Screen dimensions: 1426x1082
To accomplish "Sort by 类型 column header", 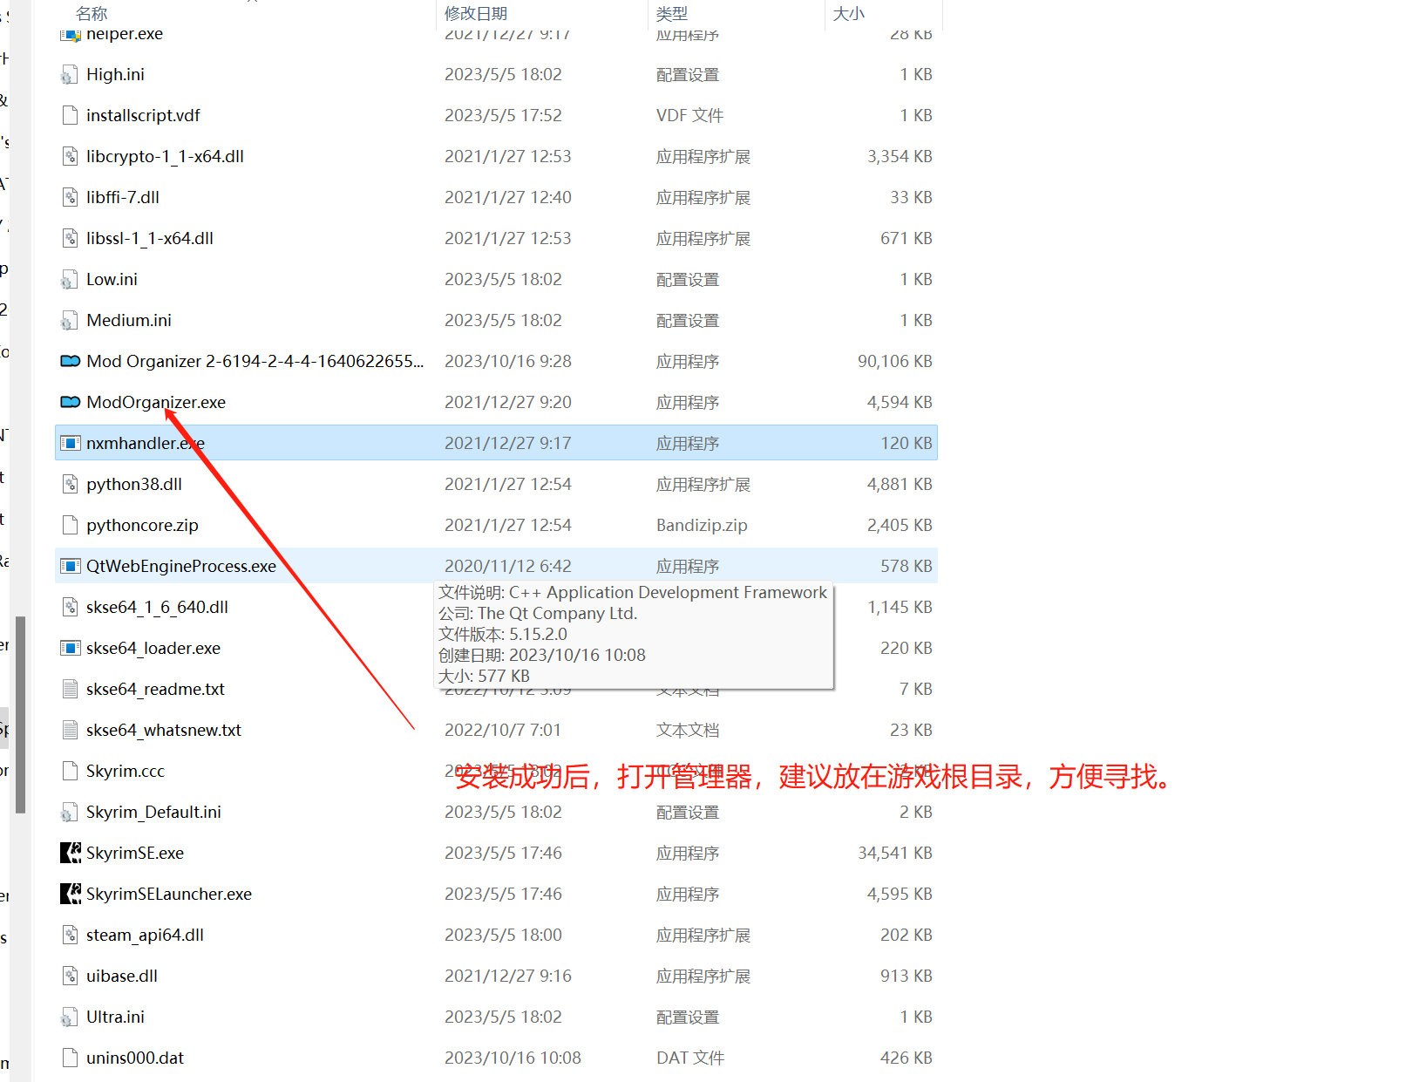I will [x=671, y=13].
